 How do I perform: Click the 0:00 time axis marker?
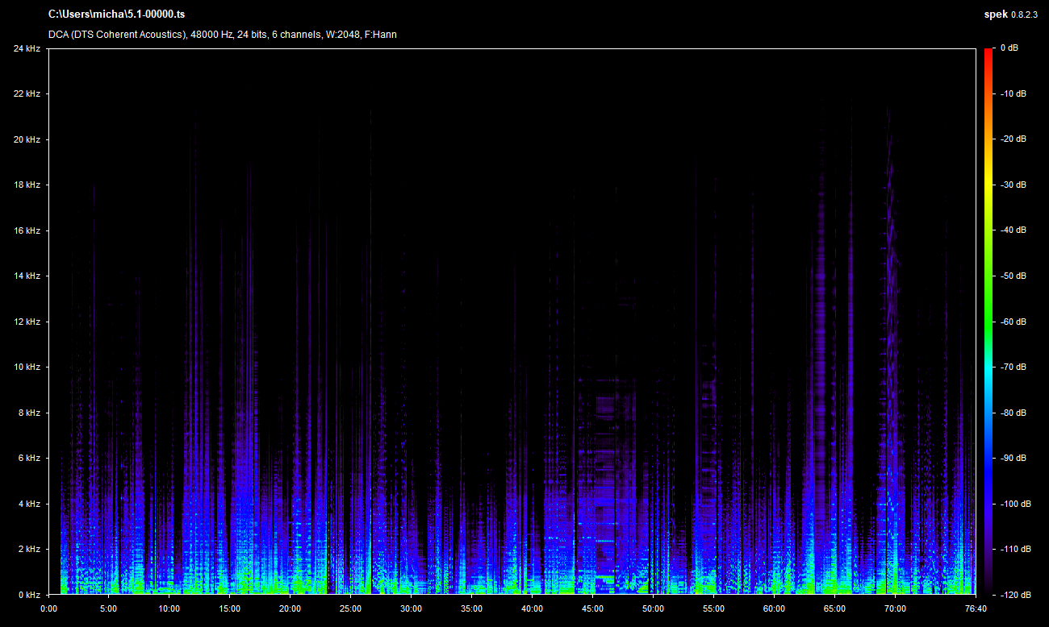[48, 608]
